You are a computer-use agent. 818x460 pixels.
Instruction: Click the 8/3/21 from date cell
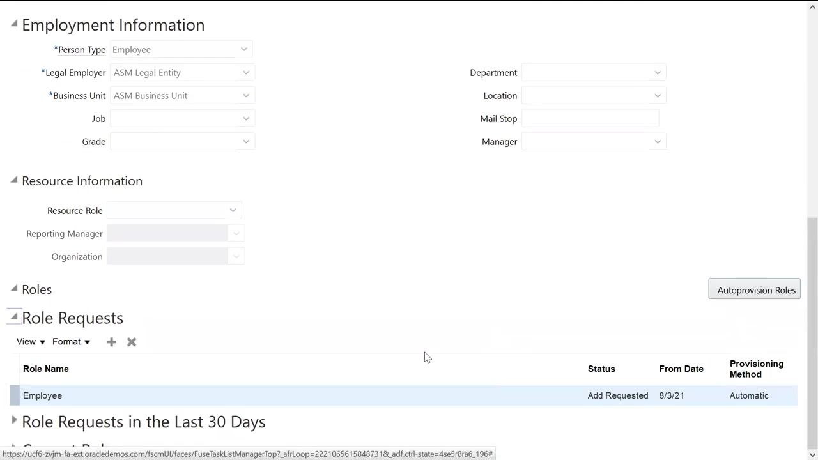pyautogui.click(x=672, y=395)
